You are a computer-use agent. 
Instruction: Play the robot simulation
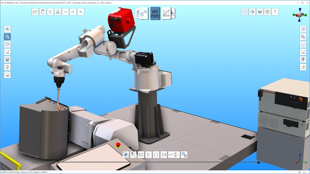click(x=149, y=154)
